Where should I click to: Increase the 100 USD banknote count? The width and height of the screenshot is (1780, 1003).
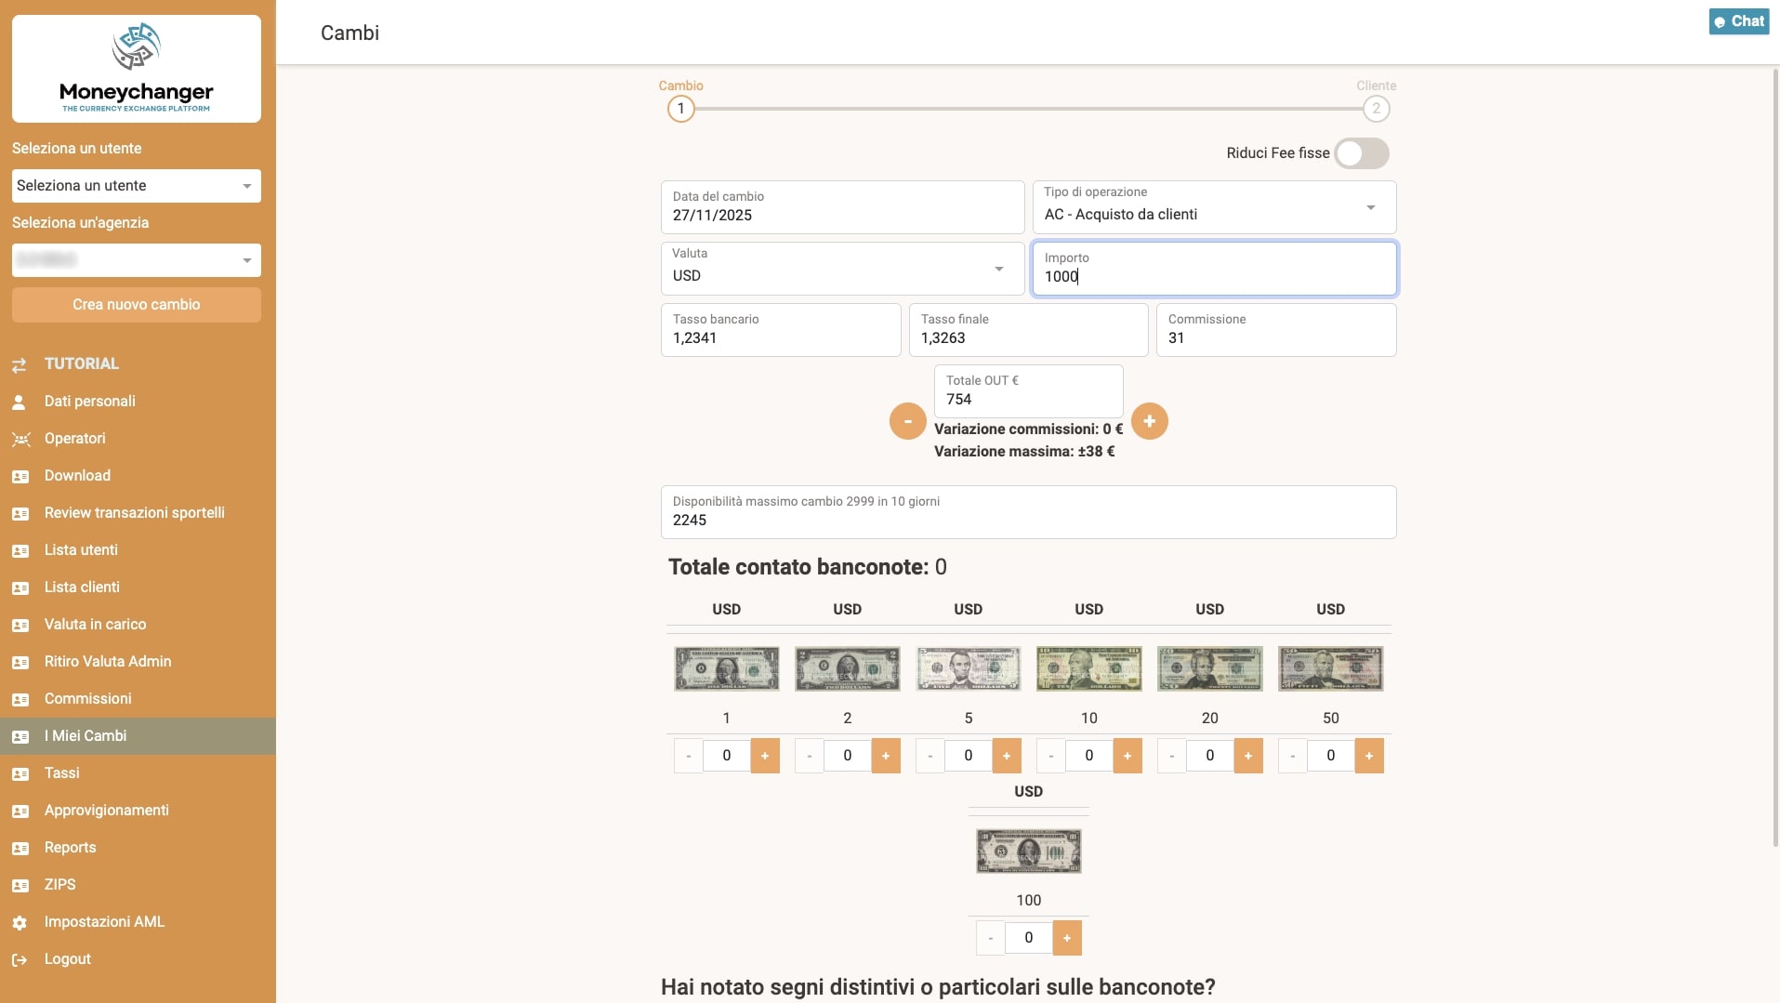click(1067, 938)
